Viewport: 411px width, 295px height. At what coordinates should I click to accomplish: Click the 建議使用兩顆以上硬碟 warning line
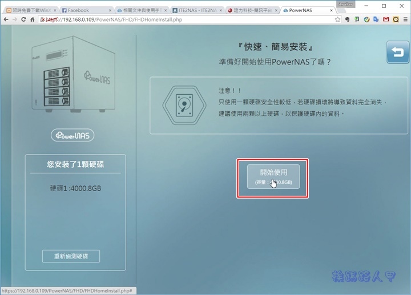pos(281,114)
